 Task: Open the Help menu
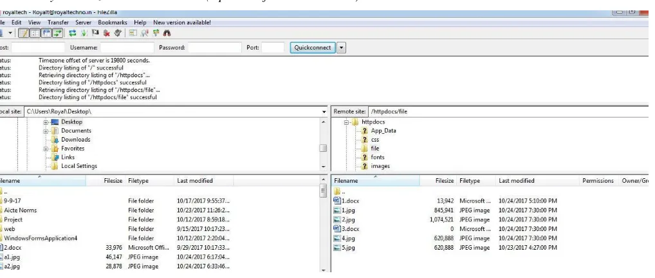[140, 23]
